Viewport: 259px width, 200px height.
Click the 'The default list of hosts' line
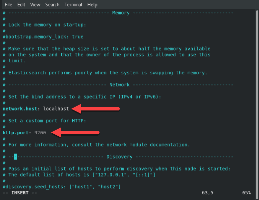click(x=79, y=175)
